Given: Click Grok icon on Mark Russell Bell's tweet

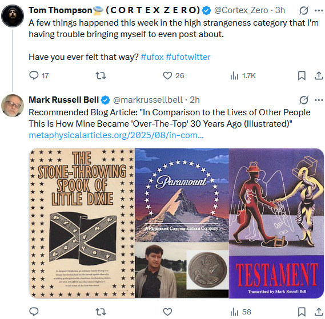Looking at the screenshot, I should pos(304,100).
